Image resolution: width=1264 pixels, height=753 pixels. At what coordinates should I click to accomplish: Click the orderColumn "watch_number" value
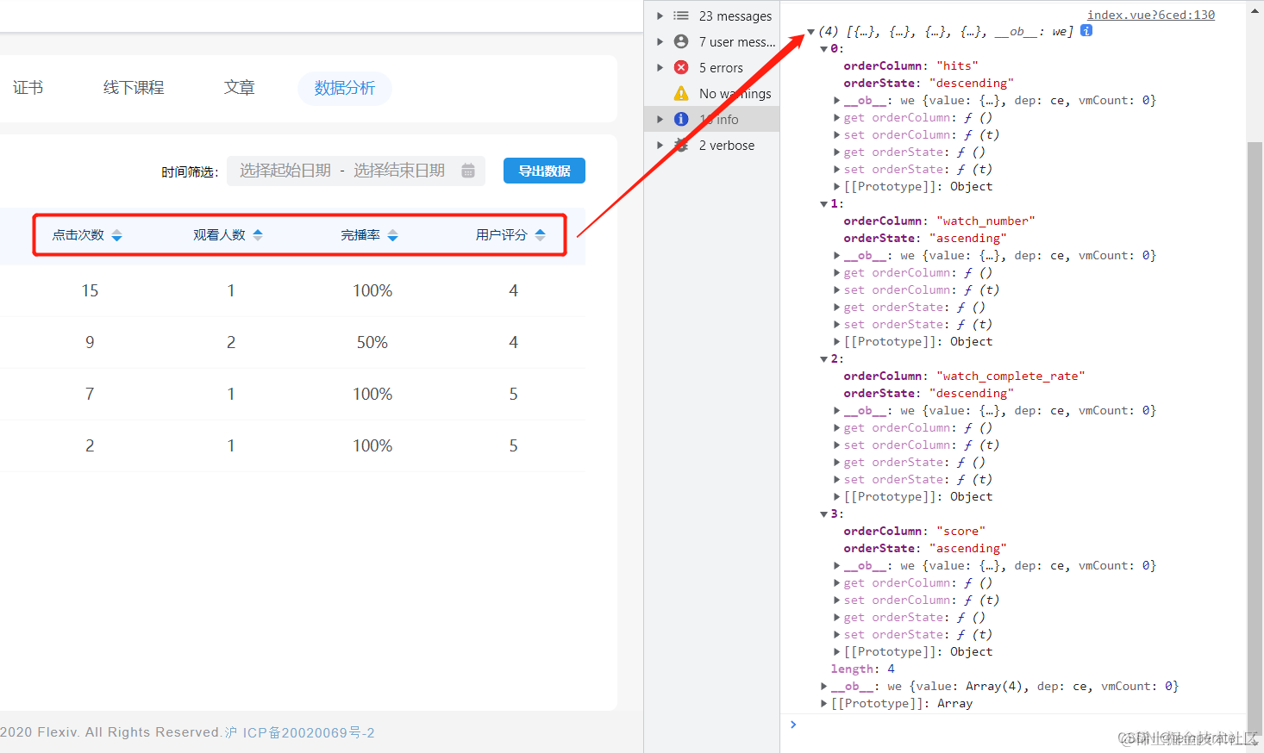[x=986, y=221]
